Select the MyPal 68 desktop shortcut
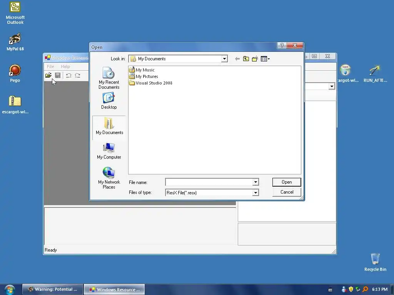 (15, 42)
